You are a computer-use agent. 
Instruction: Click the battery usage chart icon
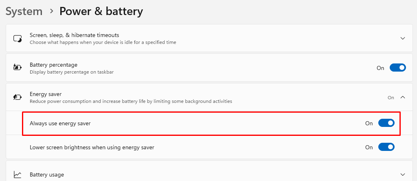(18, 174)
